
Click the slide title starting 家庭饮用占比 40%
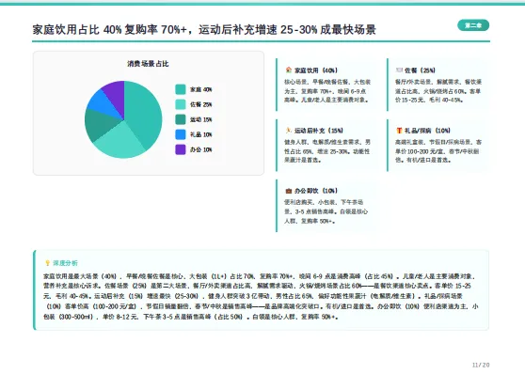pyautogui.click(x=204, y=29)
